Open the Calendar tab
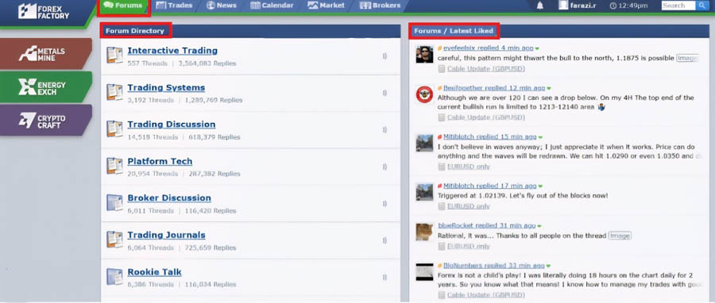Screen dimensions: 715x303 coord(272,6)
